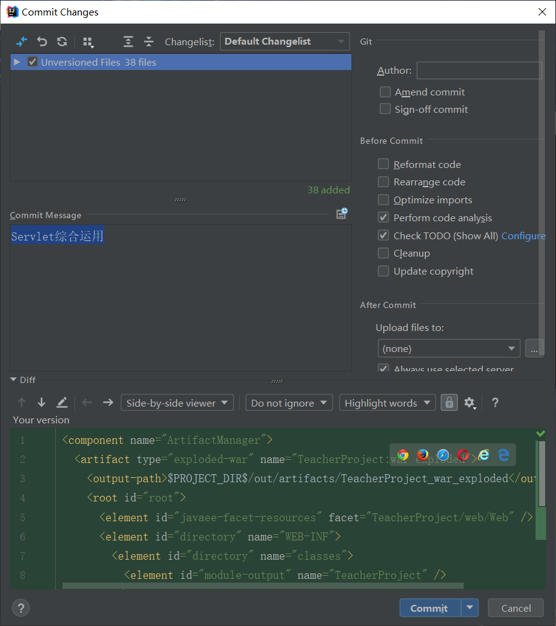This screenshot has width=556, height=626.
Task: Click diff line 6 WEB-INF element
Action: coord(220,537)
